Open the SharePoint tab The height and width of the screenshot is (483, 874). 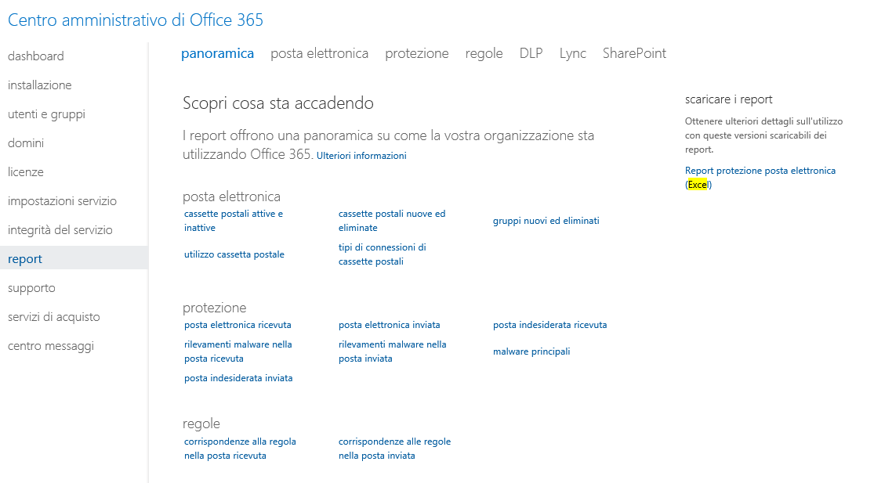[x=634, y=53]
